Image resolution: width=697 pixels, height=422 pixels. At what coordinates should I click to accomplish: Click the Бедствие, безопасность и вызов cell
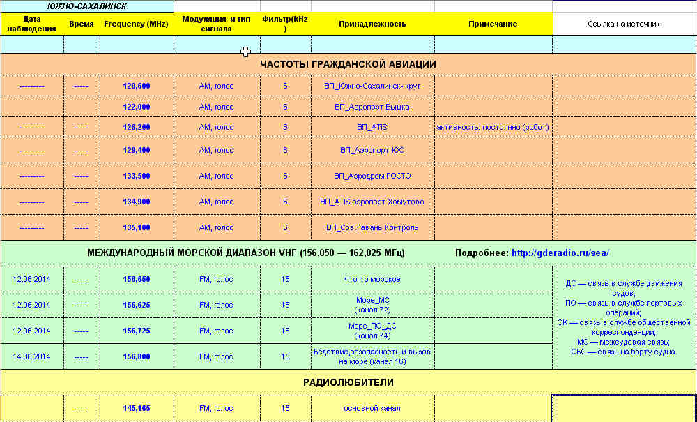(372, 356)
